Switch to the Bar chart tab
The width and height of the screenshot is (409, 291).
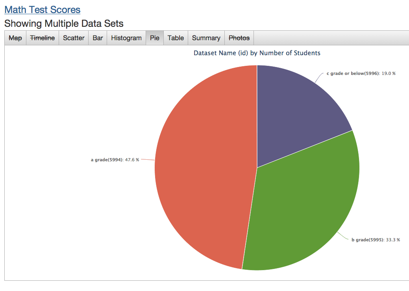[98, 38]
